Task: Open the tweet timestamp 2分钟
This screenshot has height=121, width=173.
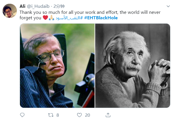Action: (x=59, y=6)
